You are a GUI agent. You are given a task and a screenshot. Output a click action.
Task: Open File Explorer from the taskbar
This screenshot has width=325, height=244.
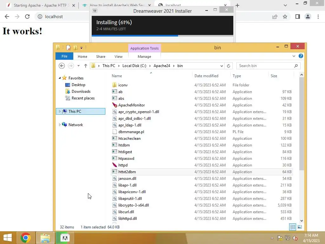45,238
